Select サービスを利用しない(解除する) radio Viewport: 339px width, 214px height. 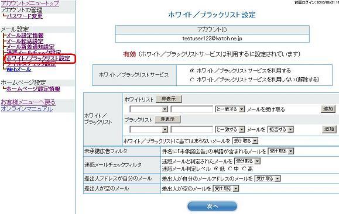tap(192, 80)
